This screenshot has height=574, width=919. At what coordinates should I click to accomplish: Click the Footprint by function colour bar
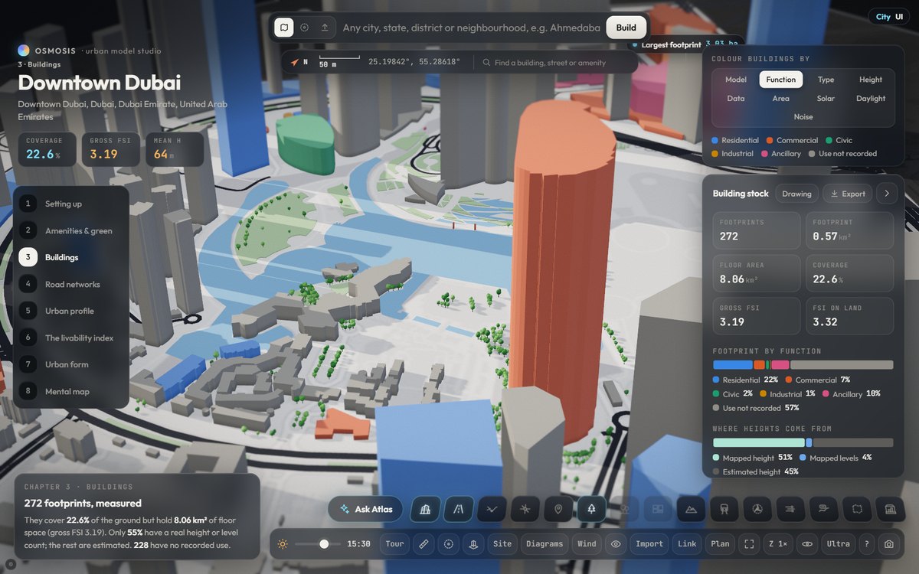tap(803, 365)
